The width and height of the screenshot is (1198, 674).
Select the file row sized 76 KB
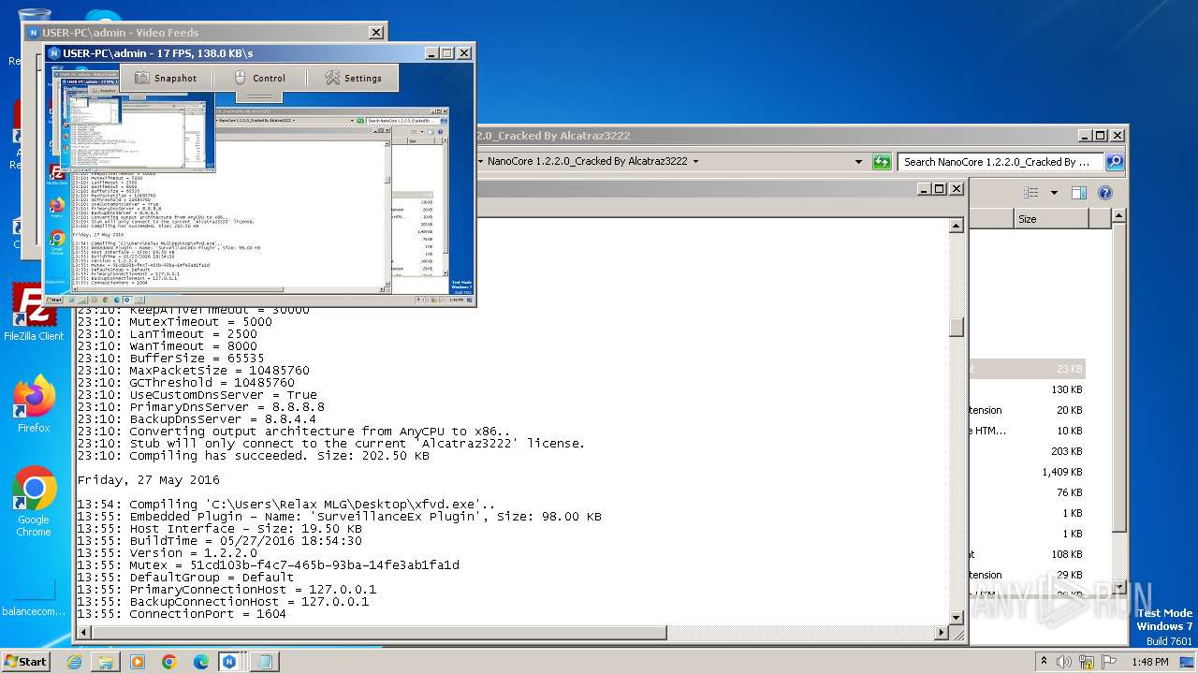coord(1027,492)
